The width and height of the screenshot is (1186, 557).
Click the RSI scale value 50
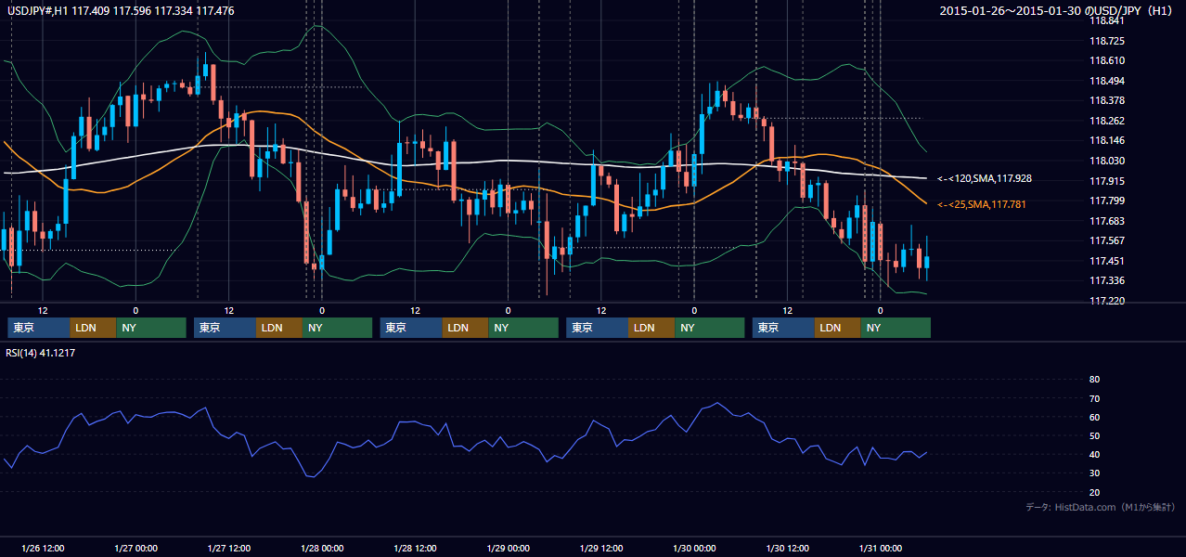(1094, 435)
